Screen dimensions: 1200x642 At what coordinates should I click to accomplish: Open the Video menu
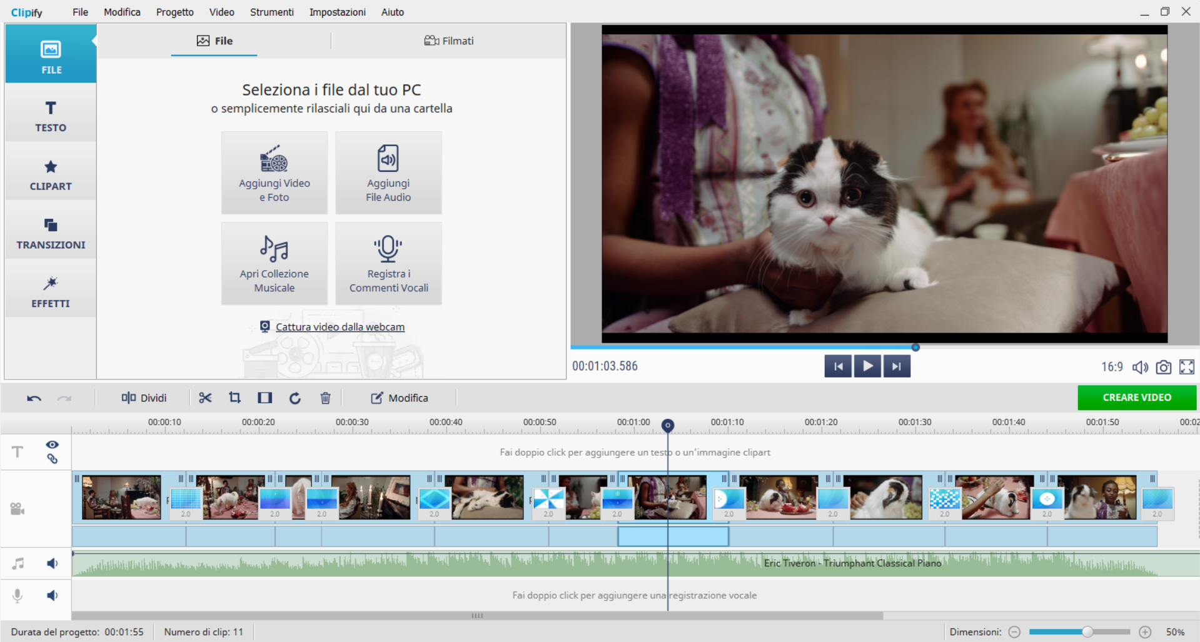tap(222, 12)
